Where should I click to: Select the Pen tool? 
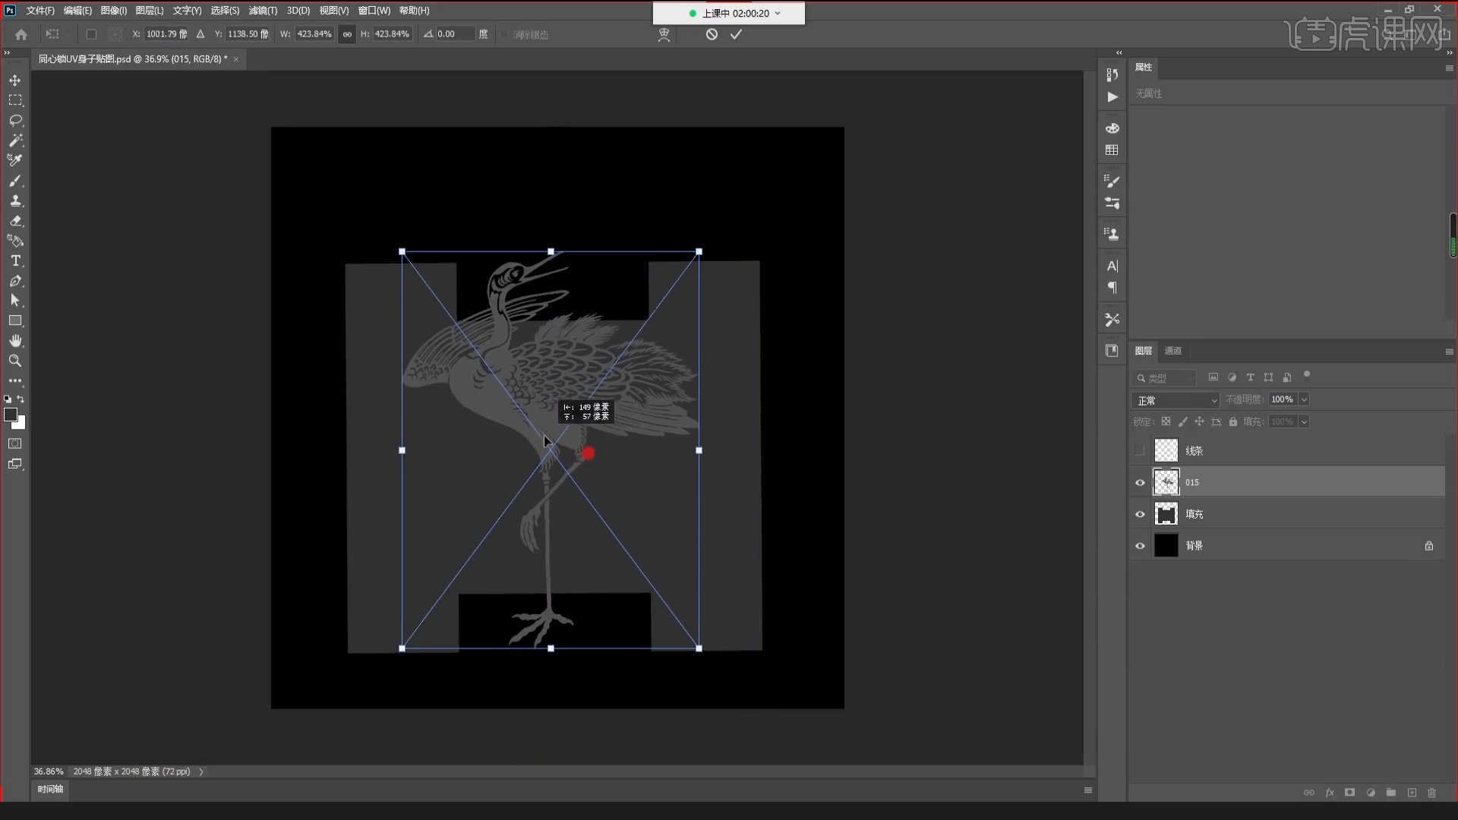coord(15,281)
